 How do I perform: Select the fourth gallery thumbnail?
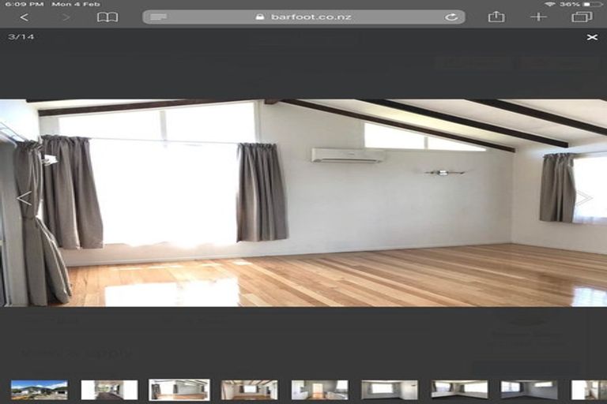click(249, 390)
